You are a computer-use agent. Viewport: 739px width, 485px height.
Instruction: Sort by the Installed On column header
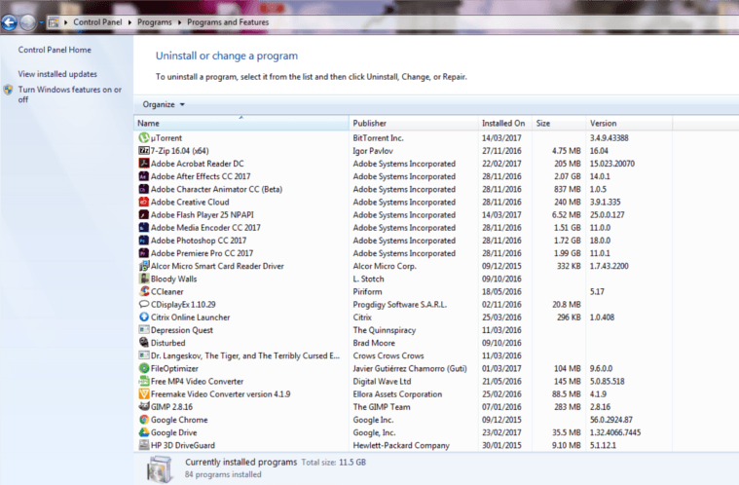coord(505,123)
